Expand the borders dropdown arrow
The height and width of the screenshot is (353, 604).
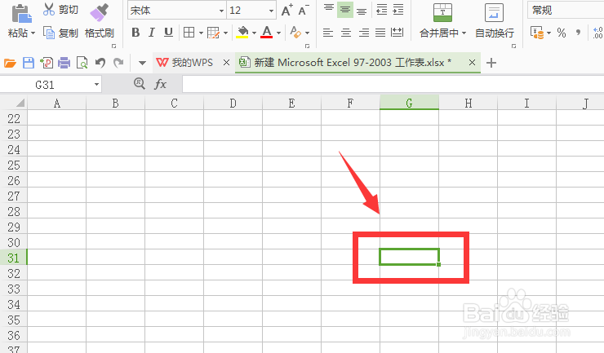(x=201, y=33)
